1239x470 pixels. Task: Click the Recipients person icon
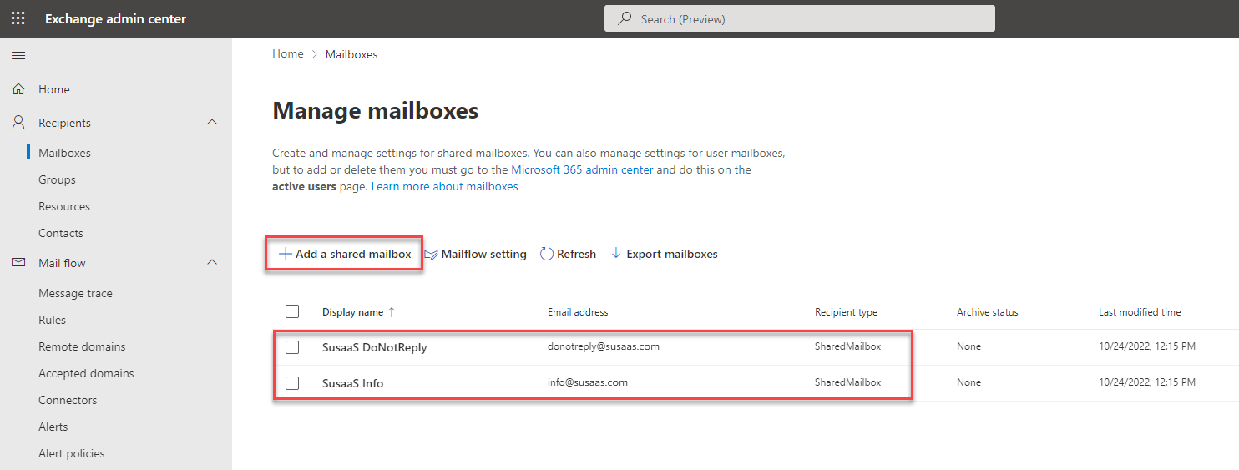coord(18,123)
